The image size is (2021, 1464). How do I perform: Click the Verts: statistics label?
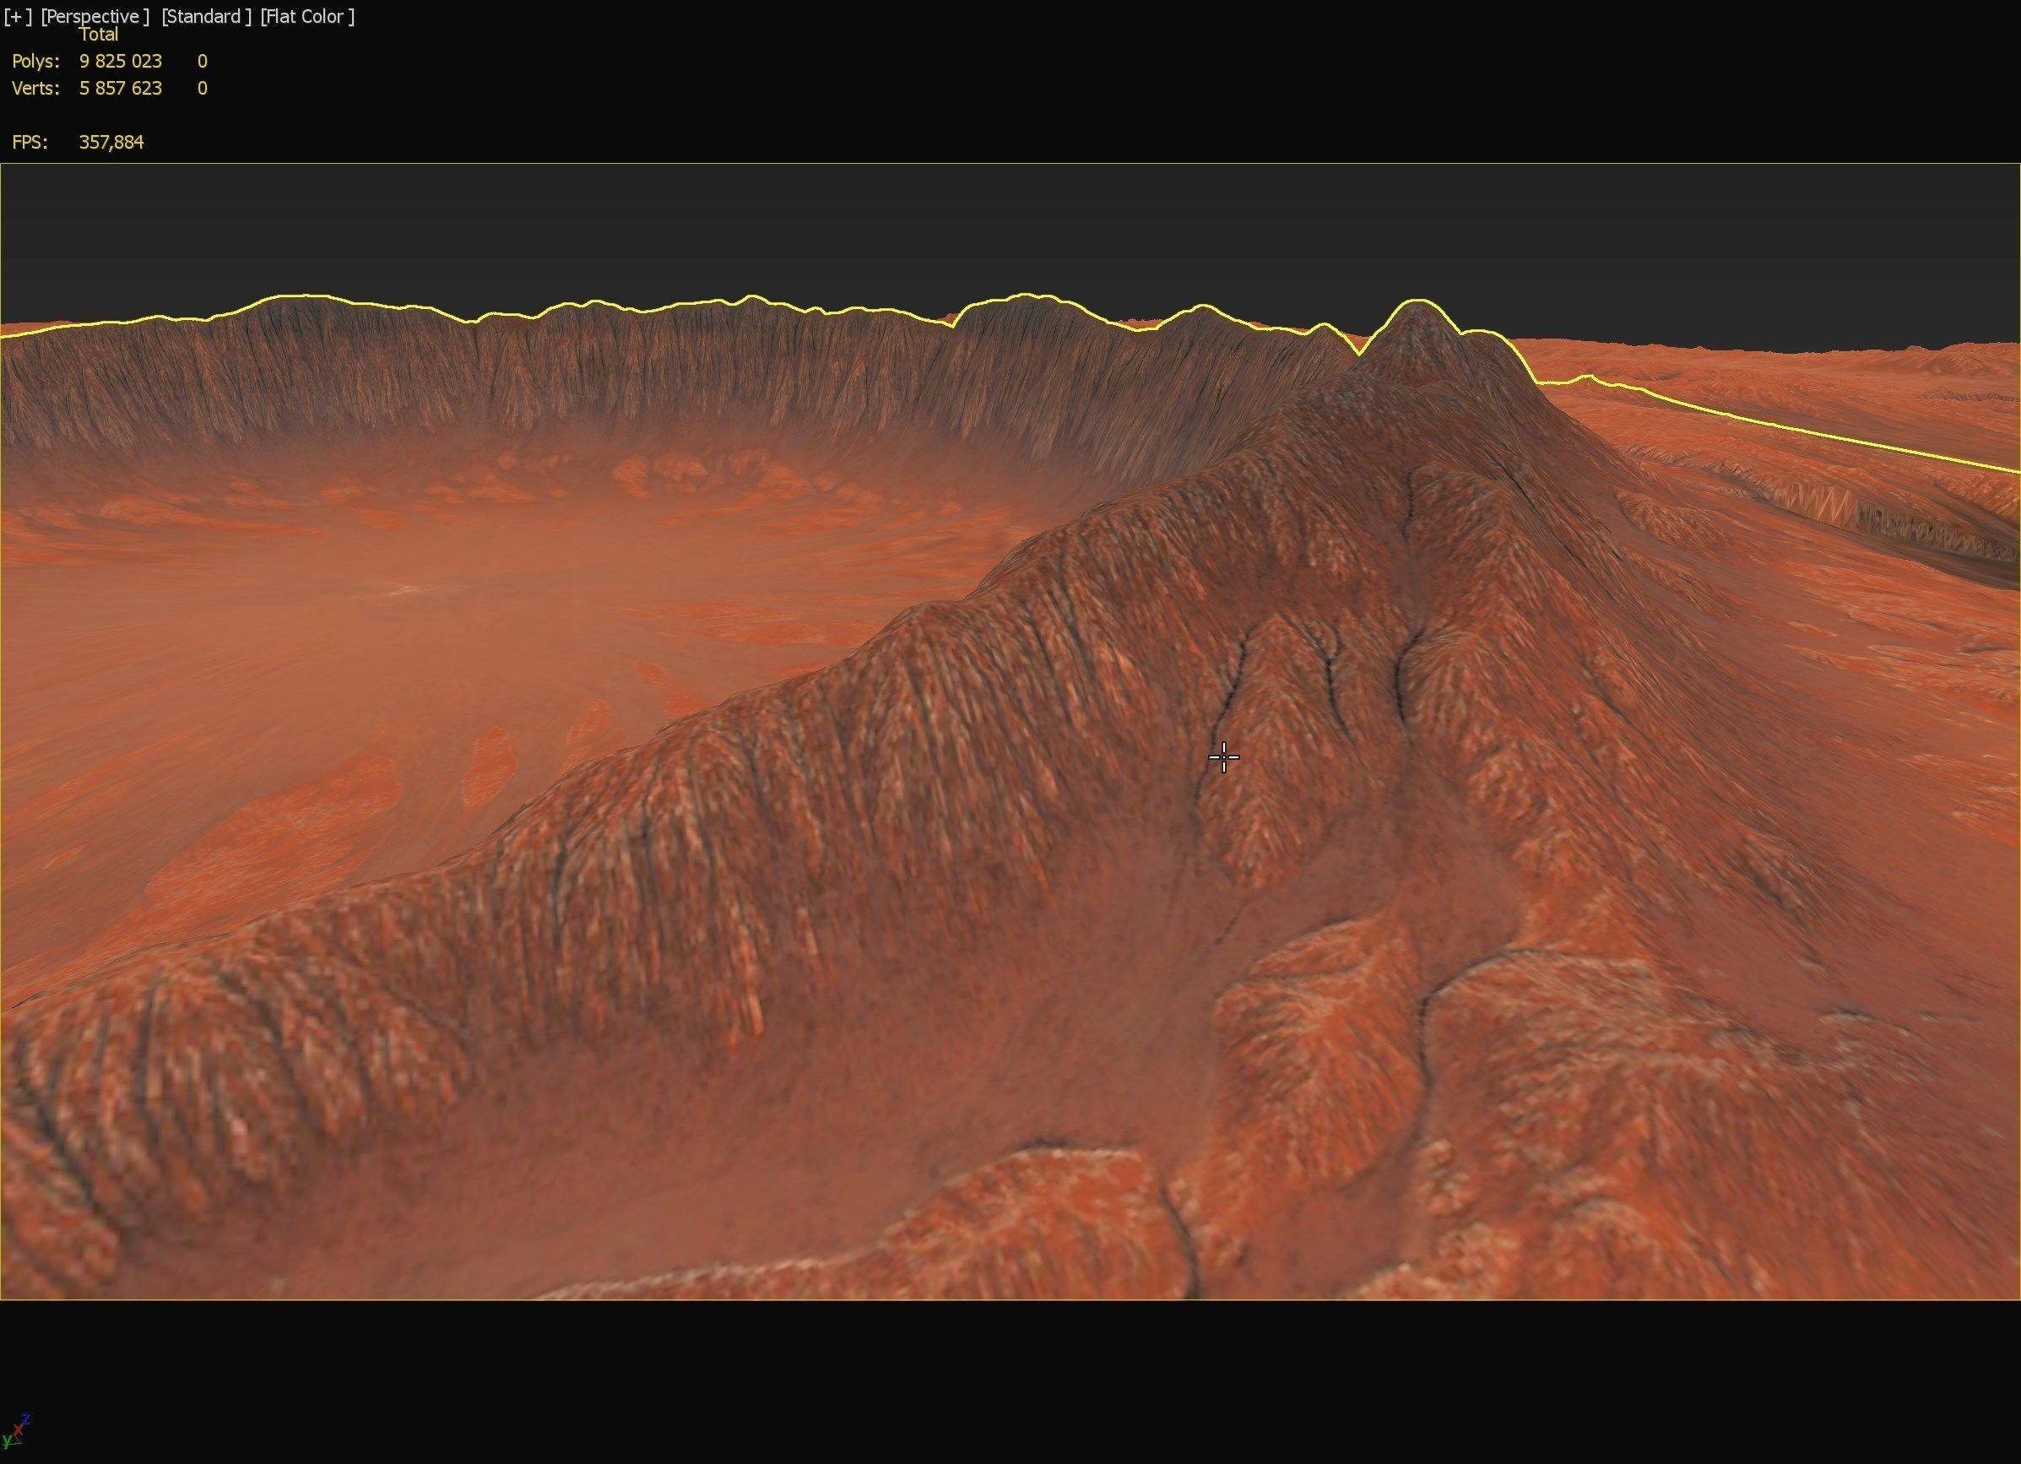point(35,88)
